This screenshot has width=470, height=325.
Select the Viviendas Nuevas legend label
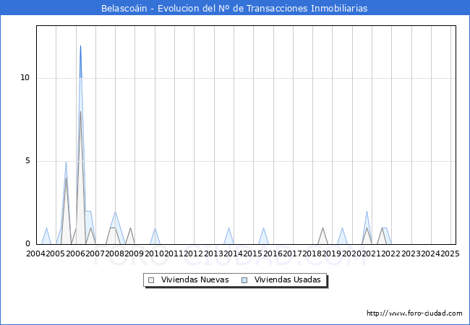[x=195, y=279]
